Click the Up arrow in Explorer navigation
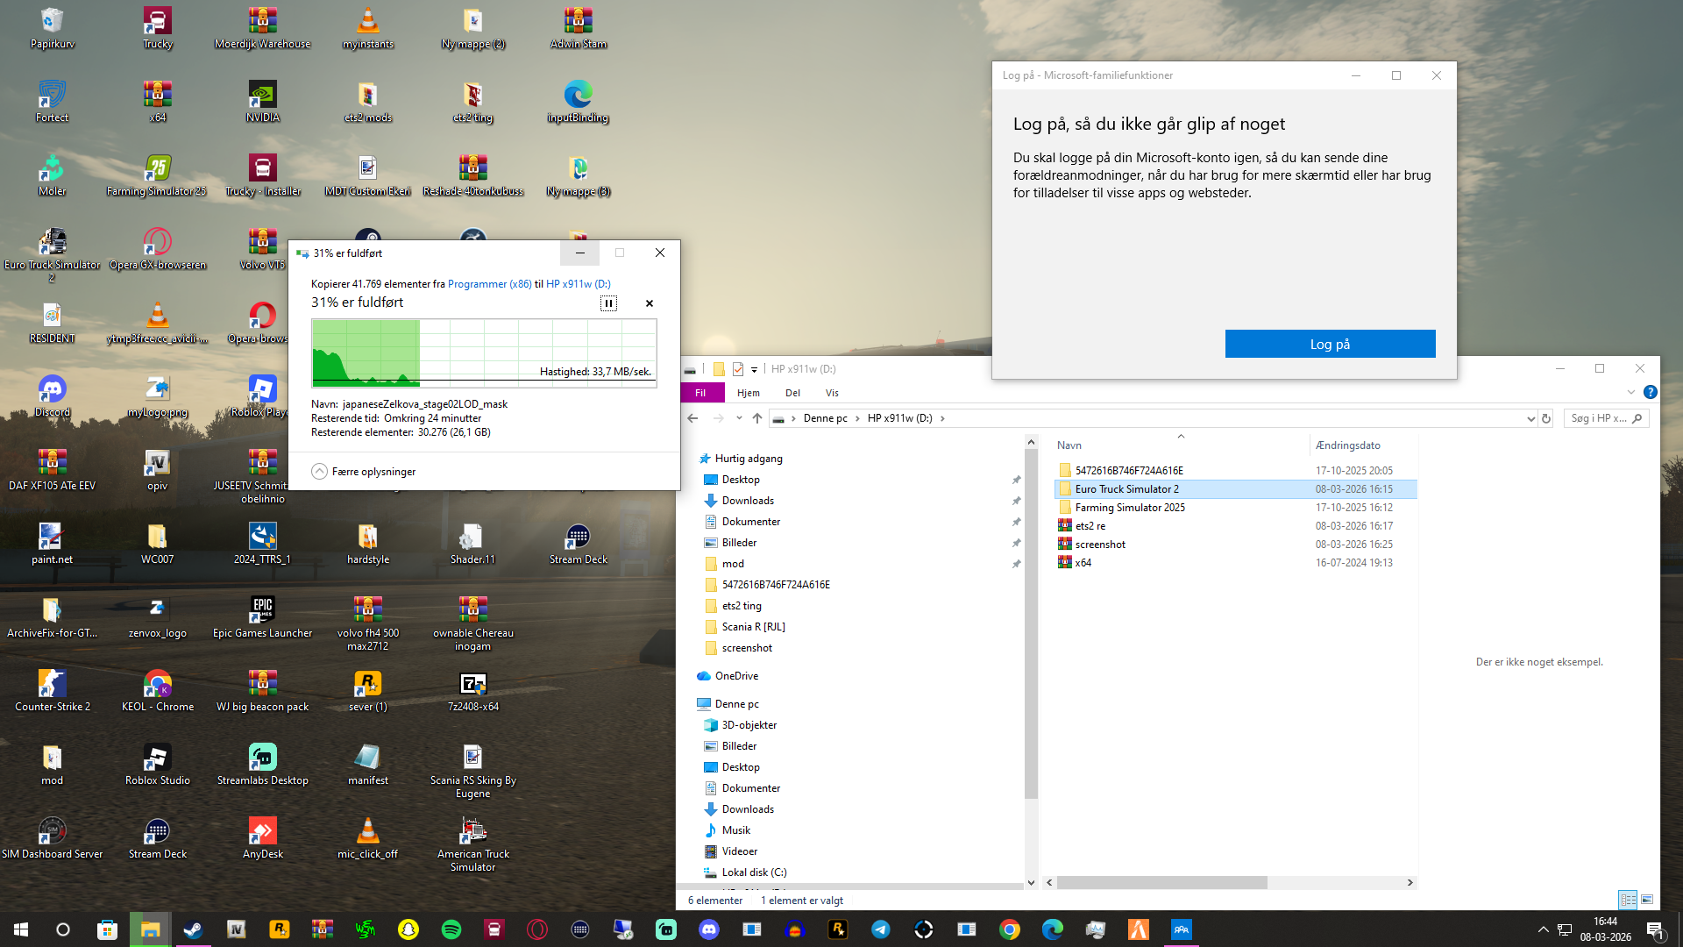The width and height of the screenshot is (1683, 947). pyautogui.click(x=757, y=418)
